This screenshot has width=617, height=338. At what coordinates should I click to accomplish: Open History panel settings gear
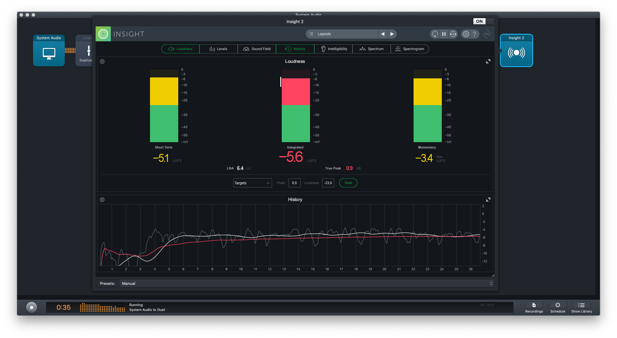102,200
